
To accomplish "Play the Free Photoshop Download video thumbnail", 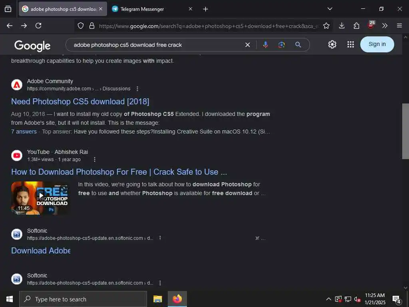I will [40, 198].
